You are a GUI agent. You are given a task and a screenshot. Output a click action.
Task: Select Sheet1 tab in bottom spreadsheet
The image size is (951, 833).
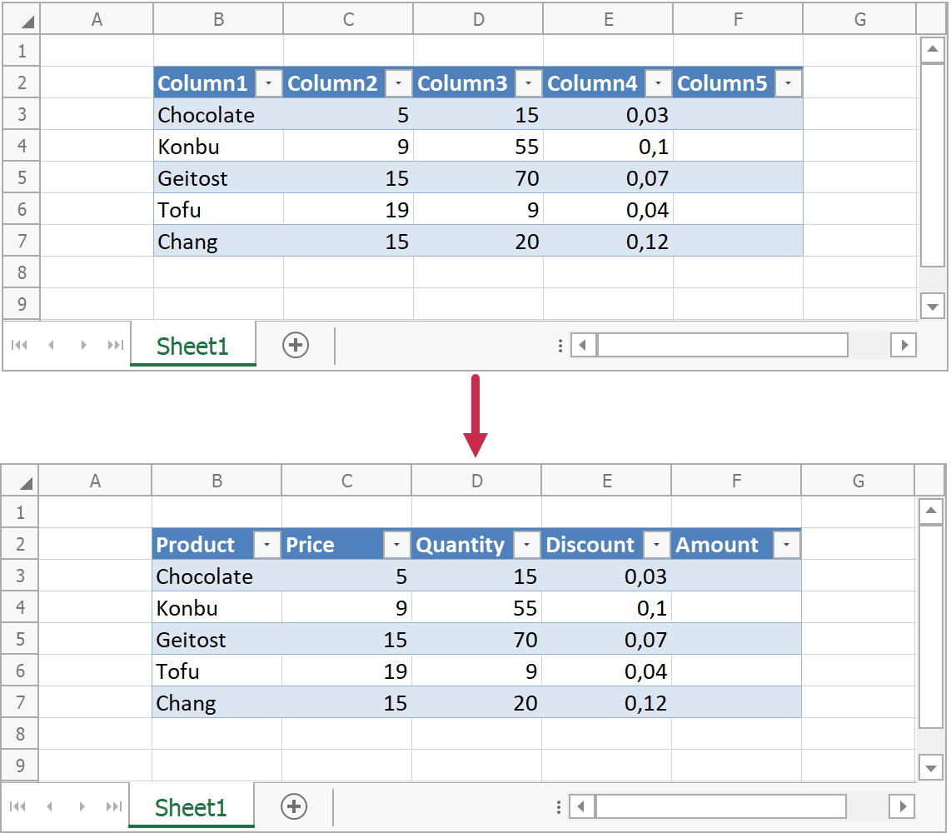pos(191,807)
